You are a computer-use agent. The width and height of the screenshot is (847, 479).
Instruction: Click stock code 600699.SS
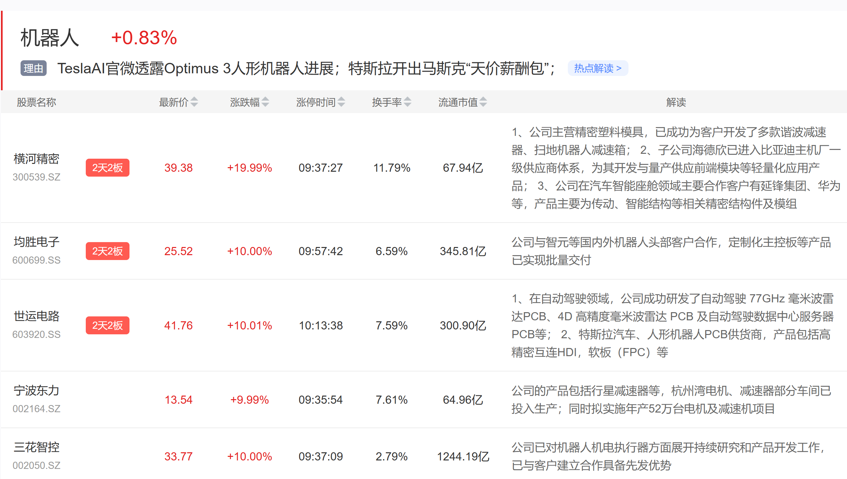pyautogui.click(x=37, y=260)
